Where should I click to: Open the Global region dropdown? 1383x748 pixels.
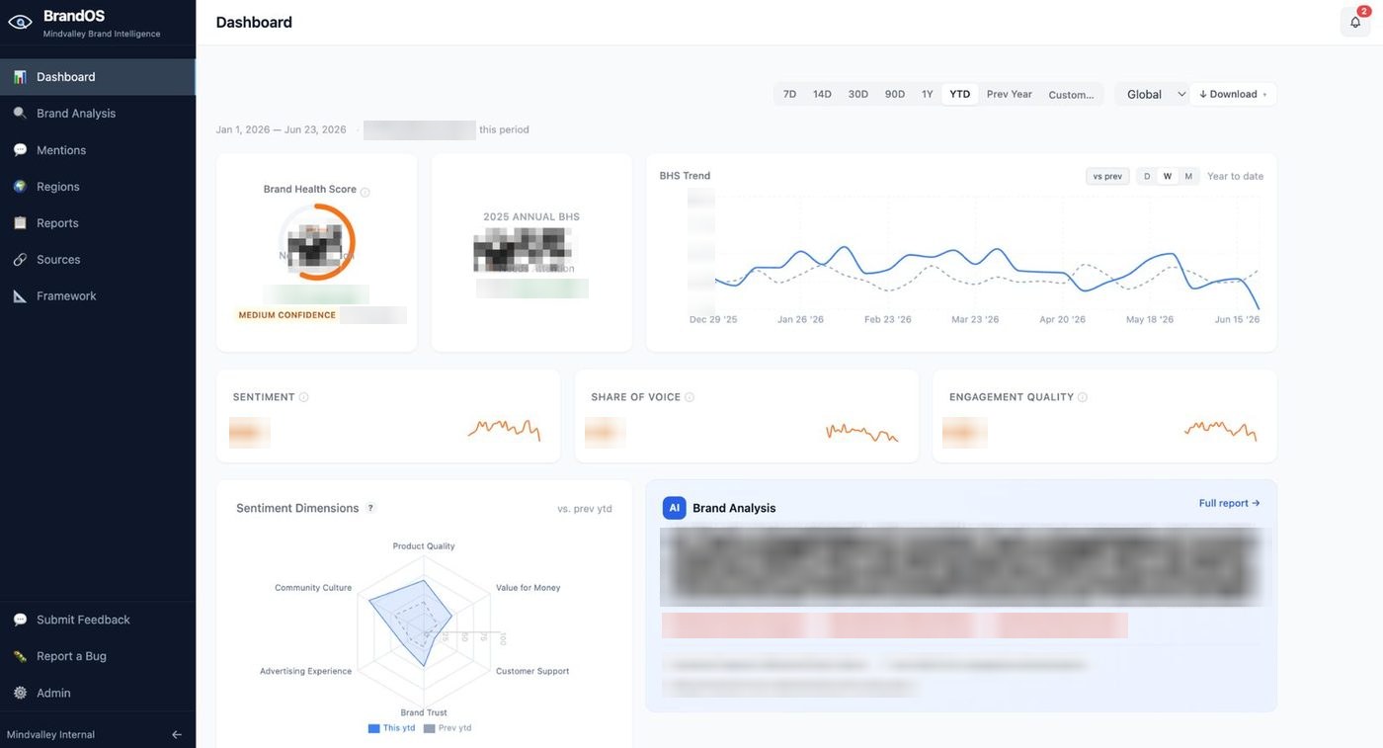click(1152, 94)
